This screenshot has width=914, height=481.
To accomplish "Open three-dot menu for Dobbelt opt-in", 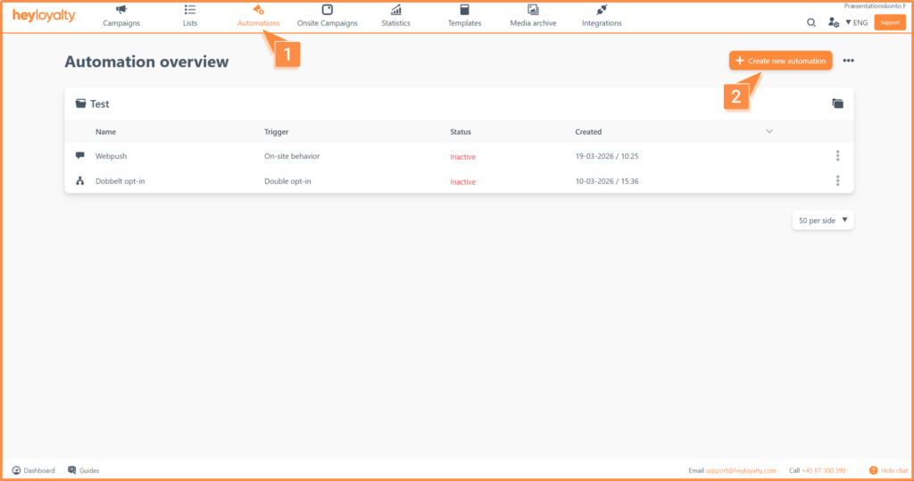I will click(x=837, y=181).
